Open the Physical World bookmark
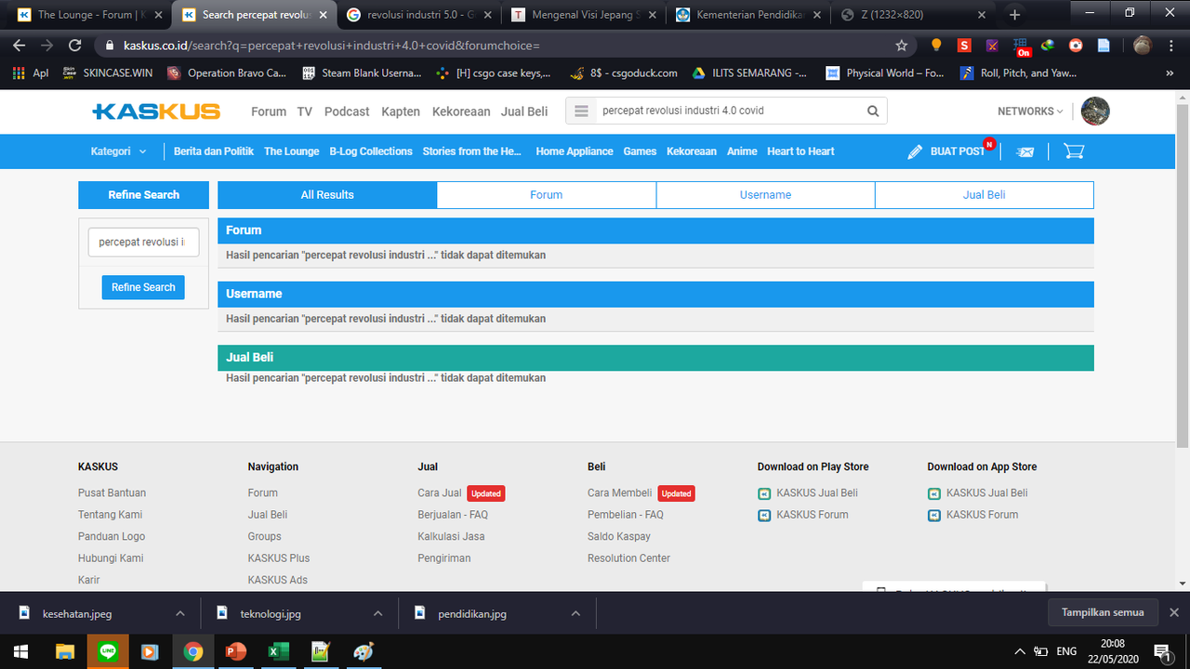Image resolution: width=1190 pixels, height=669 pixels. pyautogui.click(x=884, y=72)
